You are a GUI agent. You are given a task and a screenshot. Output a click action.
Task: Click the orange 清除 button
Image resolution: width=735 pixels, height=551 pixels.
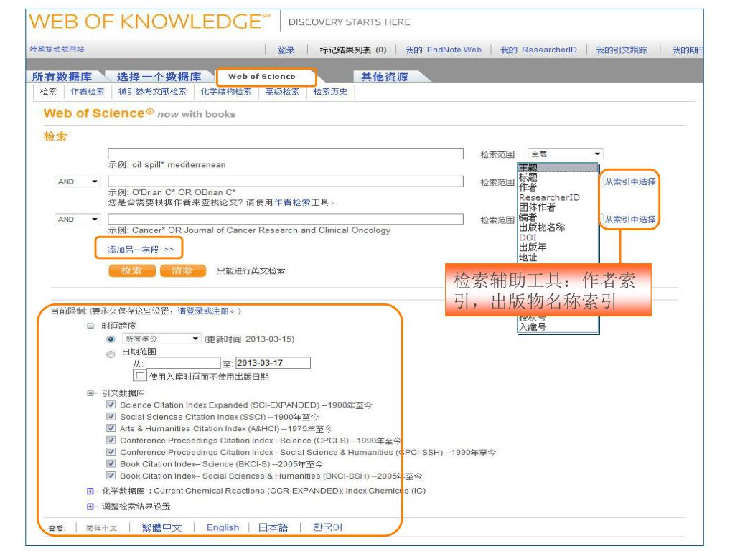point(182,270)
